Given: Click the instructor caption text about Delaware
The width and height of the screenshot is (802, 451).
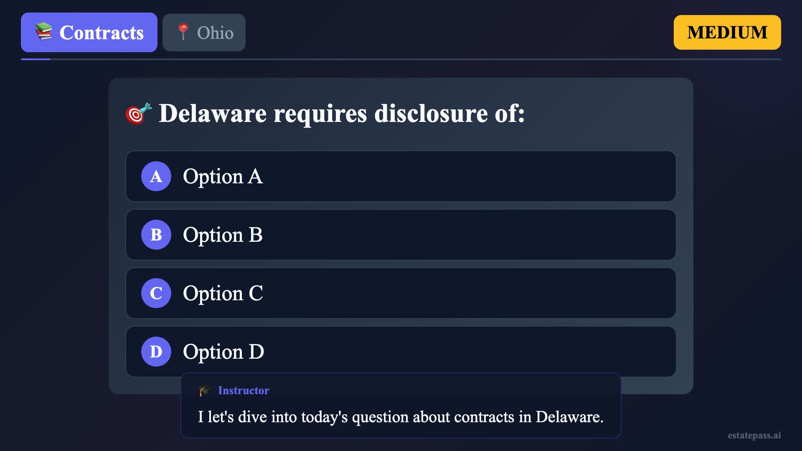Looking at the screenshot, I should [400, 417].
